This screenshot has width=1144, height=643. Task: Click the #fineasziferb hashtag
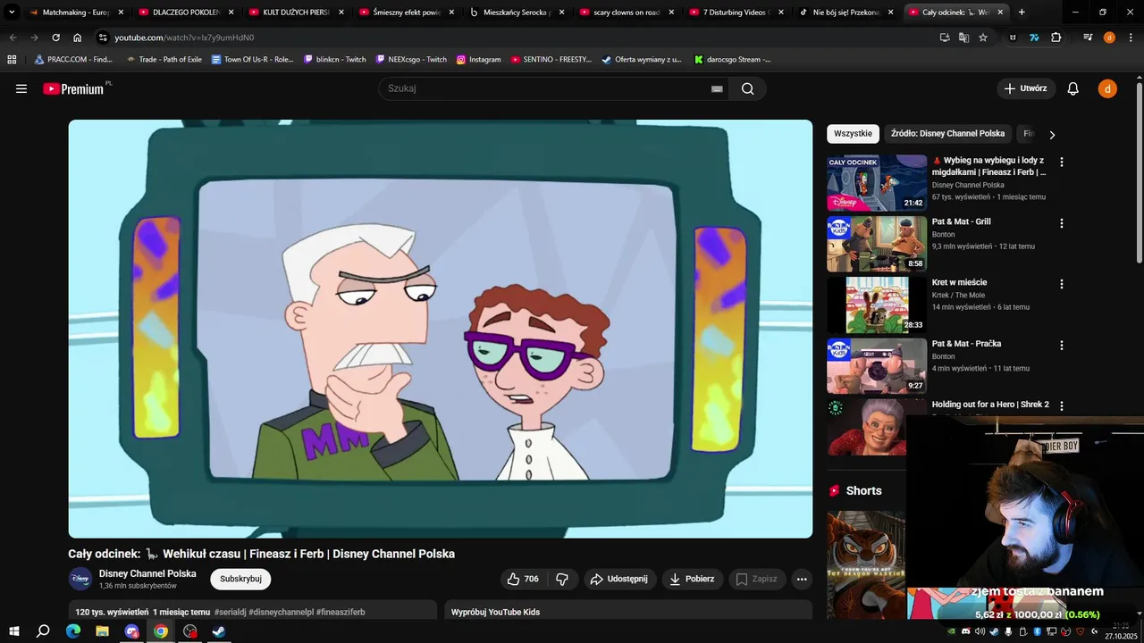341,613
